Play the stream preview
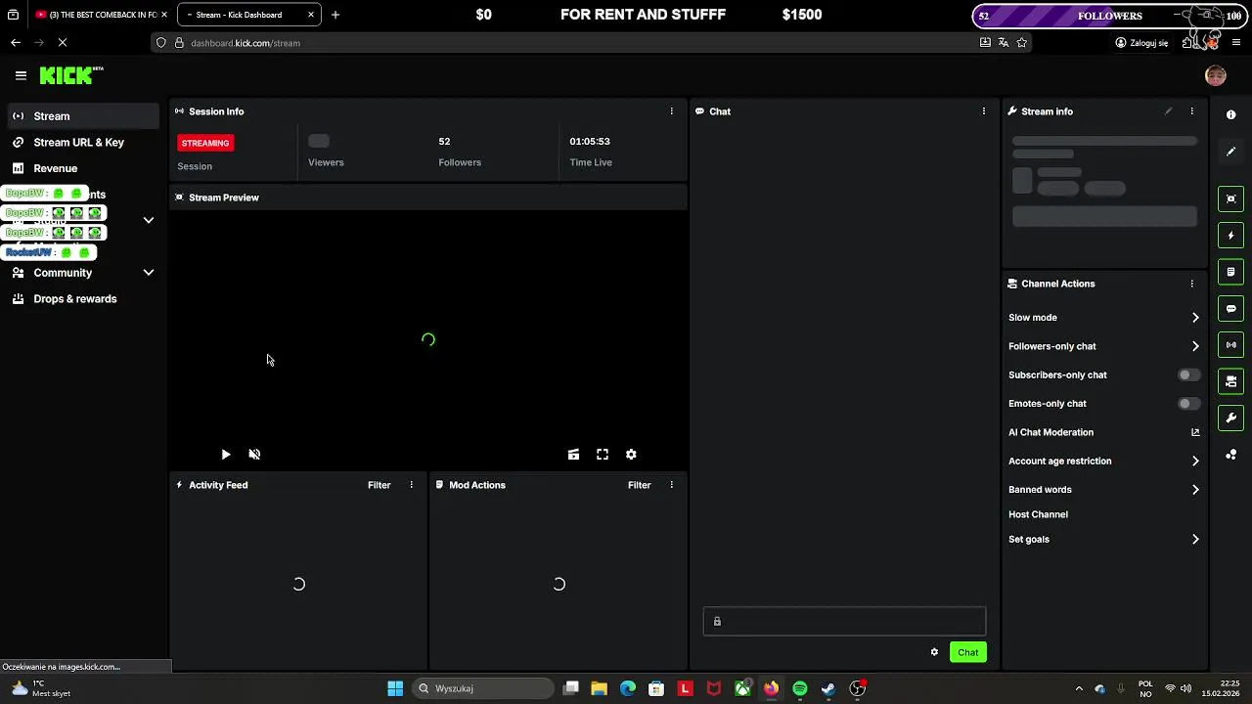The height and width of the screenshot is (704, 1252). (226, 455)
